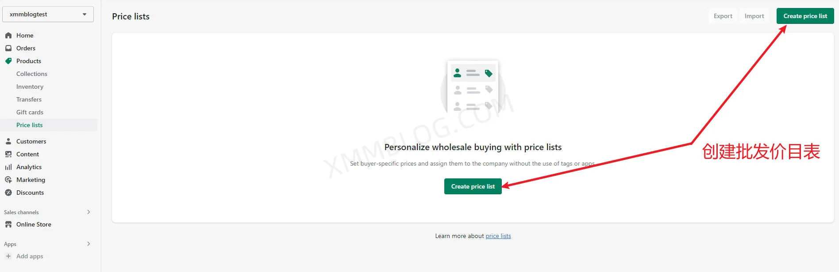Viewport: 839px width, 272px height.
Task: Click the Products tag icon
Action: point(8,61)
